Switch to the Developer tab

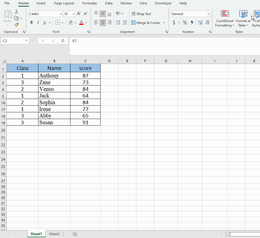[163, 3]
